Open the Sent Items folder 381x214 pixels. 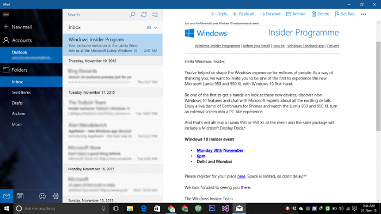coord(21,93)
